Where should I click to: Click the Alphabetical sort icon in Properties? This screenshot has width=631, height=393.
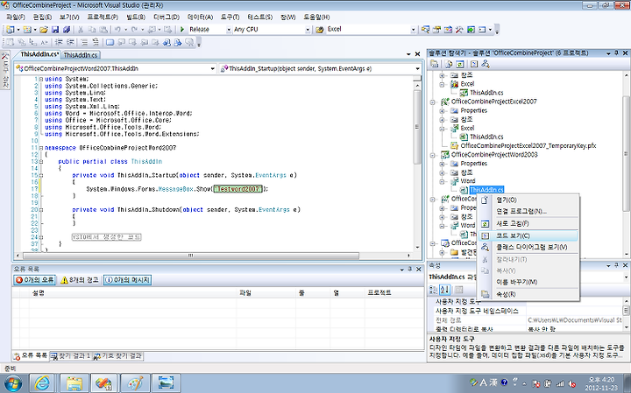[x=445, y=290]
